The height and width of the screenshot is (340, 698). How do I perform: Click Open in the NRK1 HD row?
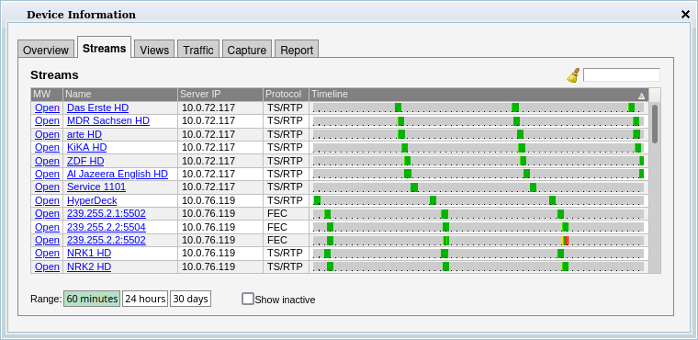coord(47,253)
